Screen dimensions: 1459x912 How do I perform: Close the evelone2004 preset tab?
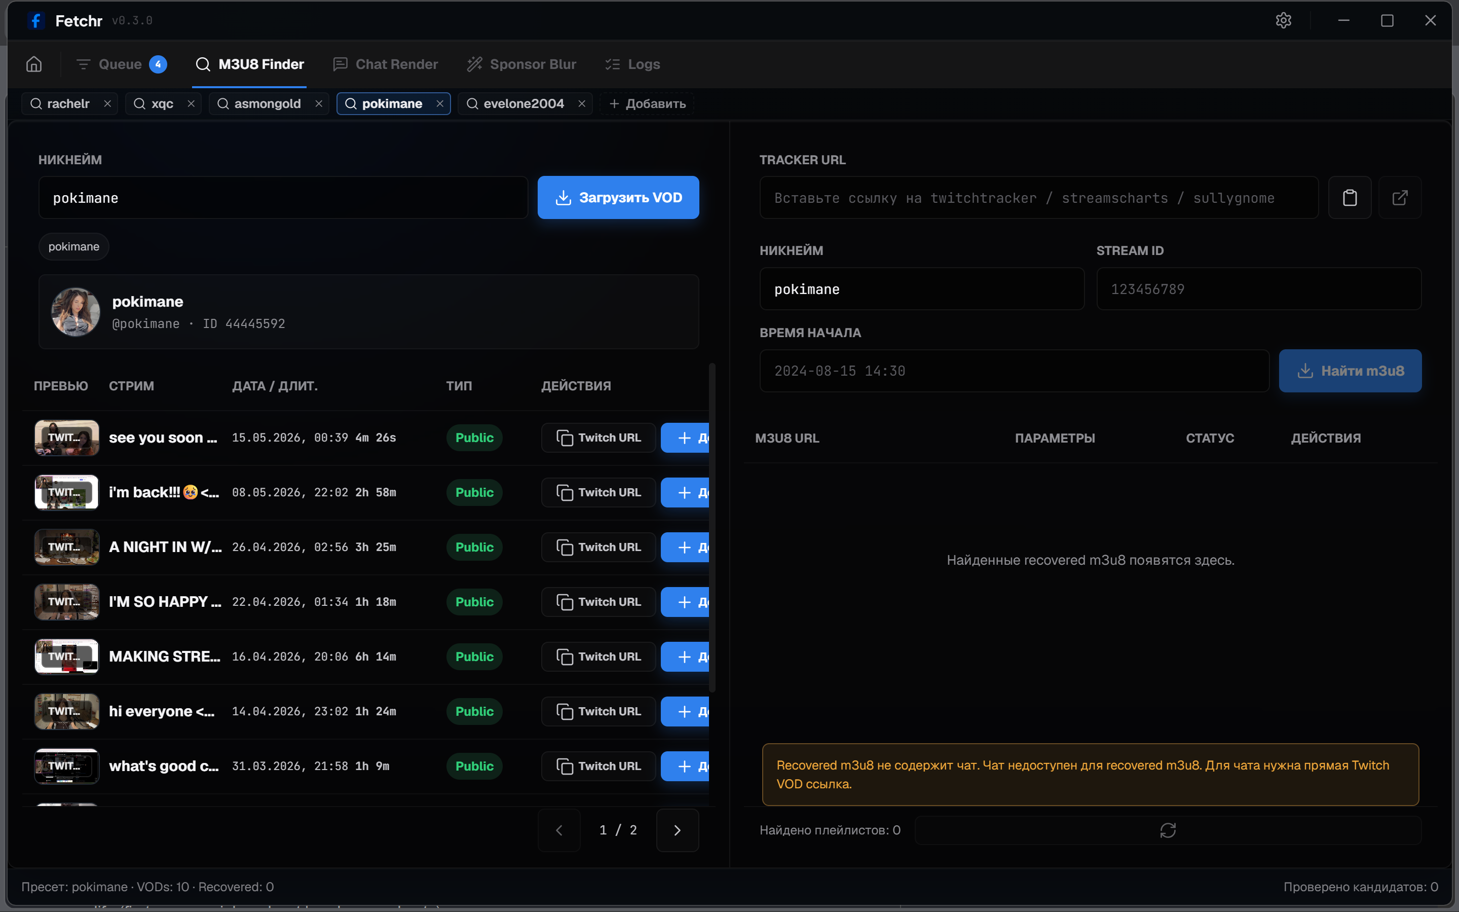click(582, 104)
